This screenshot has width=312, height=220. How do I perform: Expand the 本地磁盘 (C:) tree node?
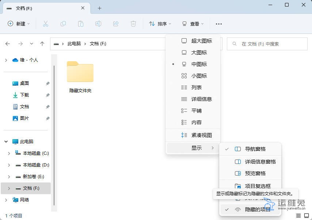[x=9, y=153]
